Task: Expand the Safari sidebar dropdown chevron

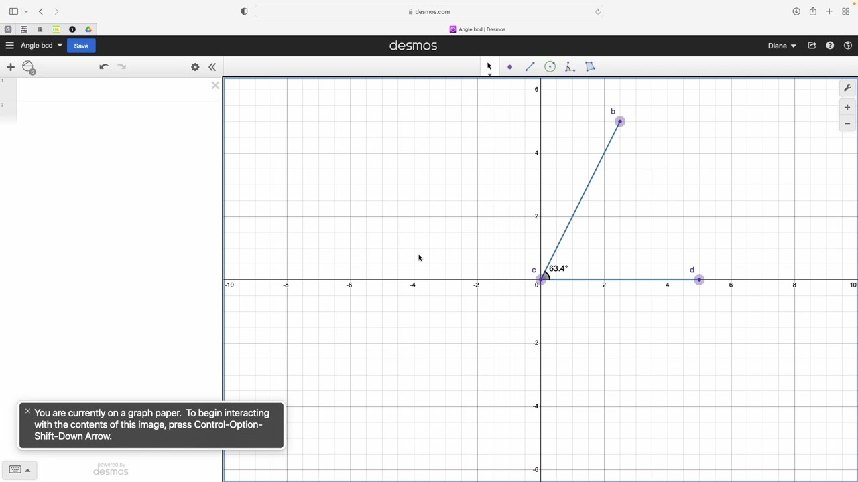Action: [26, 11]
